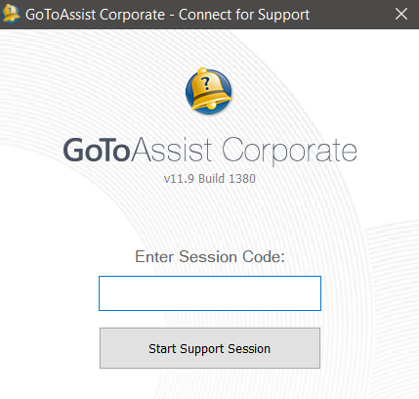Click the large golden bell logo
This screenshot has height=399, width=419.
[209, 91]
